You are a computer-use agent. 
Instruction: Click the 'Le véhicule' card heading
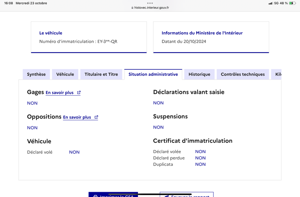[x=51, y=33]
